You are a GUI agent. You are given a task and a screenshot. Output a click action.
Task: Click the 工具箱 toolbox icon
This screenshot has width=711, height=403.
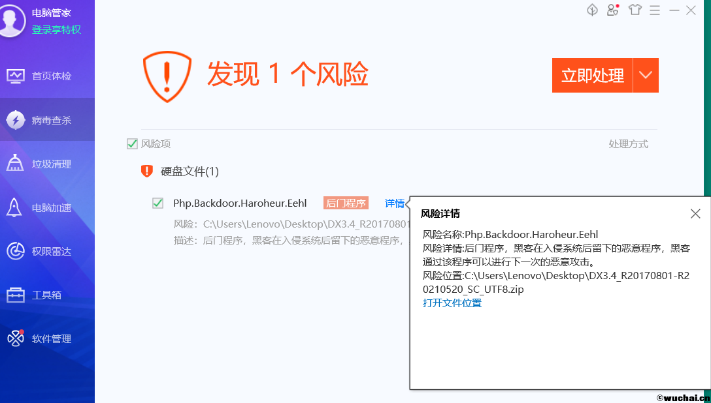(15, 295)
